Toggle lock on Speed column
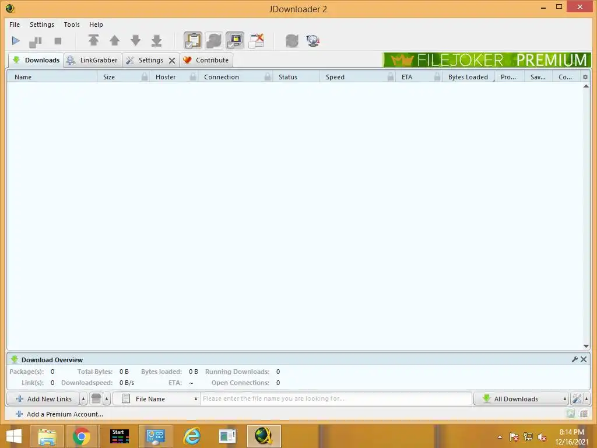This screenshot has height=448, width=597. click(391, 77)
